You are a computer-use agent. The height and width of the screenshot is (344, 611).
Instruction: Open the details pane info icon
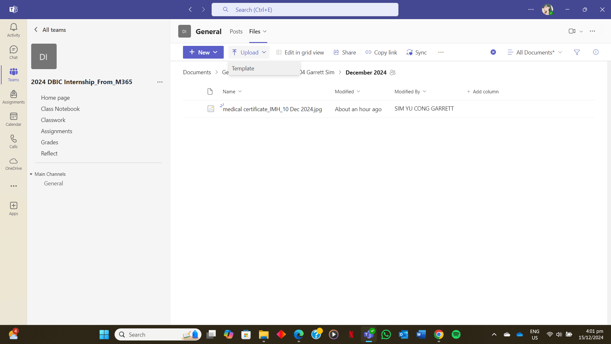pos(596,52)
